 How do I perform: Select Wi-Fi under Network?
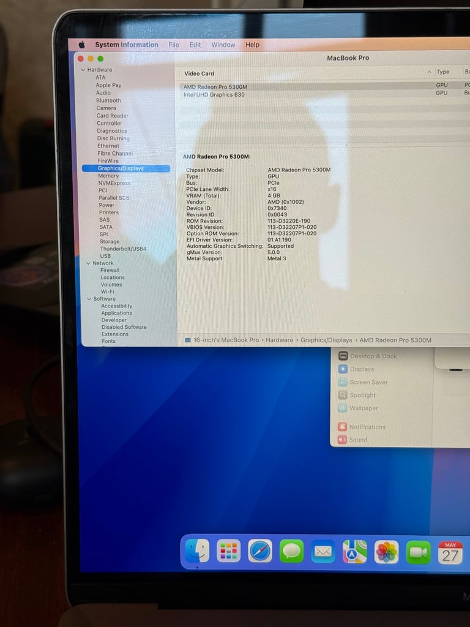pyautogui.click(x=108, y=291)
